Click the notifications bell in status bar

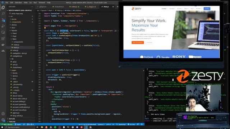(142, 124)
